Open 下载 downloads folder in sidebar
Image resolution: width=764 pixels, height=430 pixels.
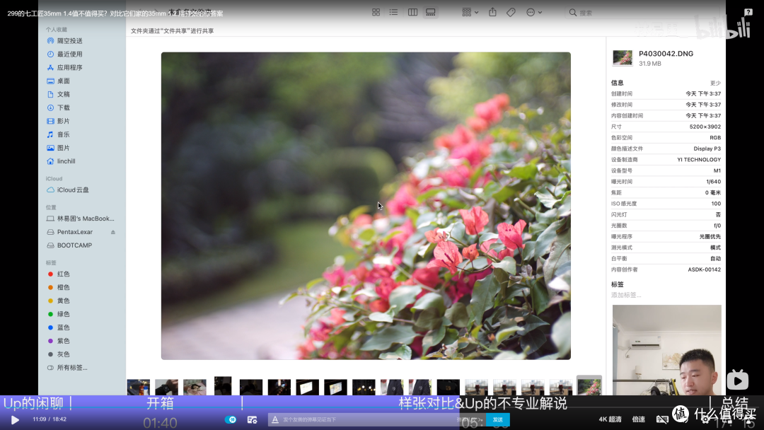click(x=59, y=107)
